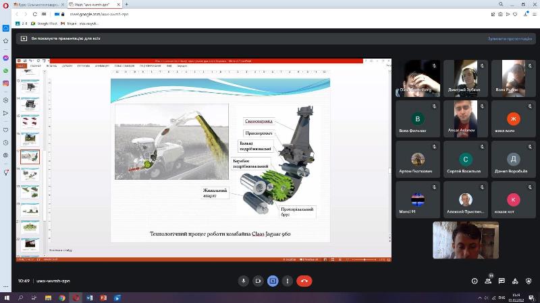The image size is (540, 303).
Task: Open the Google Meet bookmark
Action: tap(45, 24)
